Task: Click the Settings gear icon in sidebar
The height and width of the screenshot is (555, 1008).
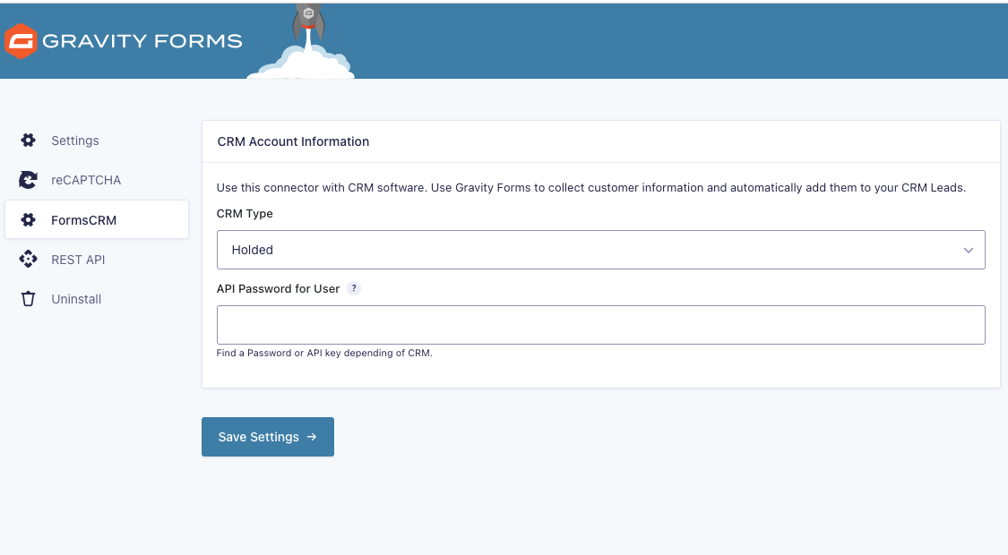Action: (29, 140)
